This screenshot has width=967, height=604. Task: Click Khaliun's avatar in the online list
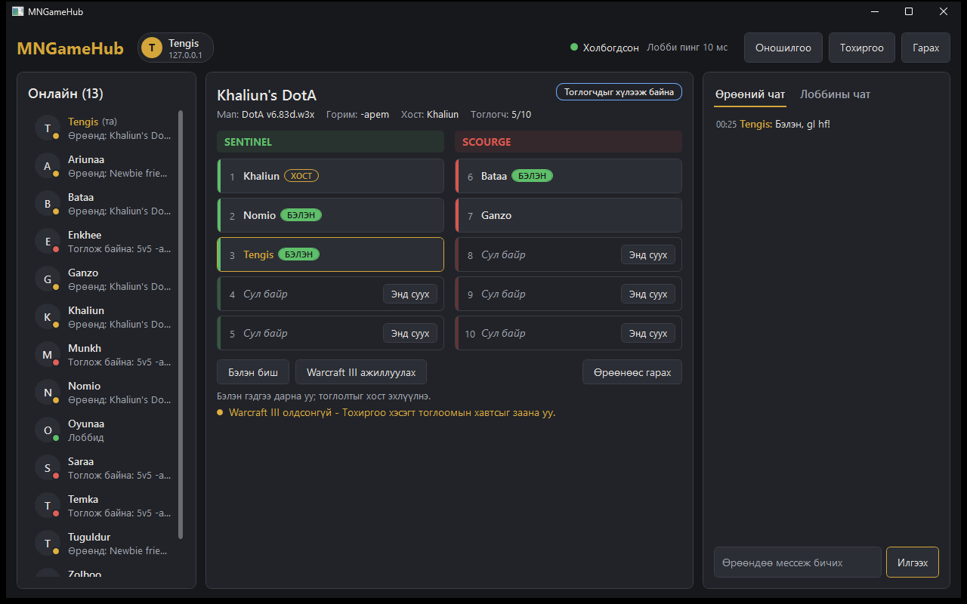tap(48, 316)
